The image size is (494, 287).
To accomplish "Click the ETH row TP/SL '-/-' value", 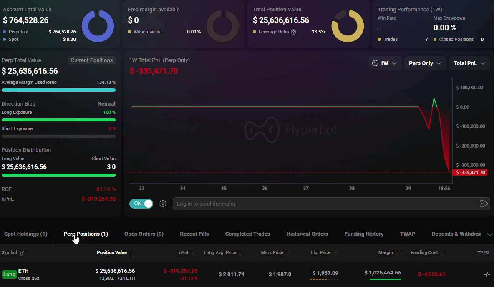I will tap(487, 274).
